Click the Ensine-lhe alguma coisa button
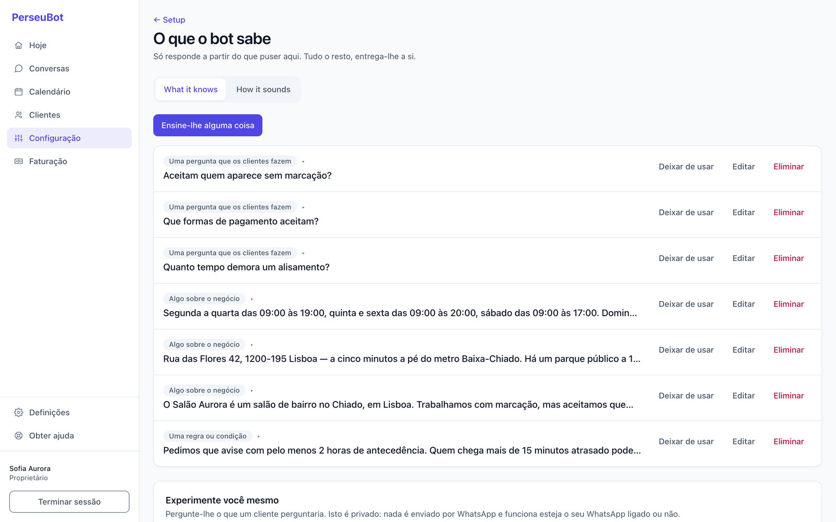This screenshot has height=522, width=836. (x=207, y=125)
